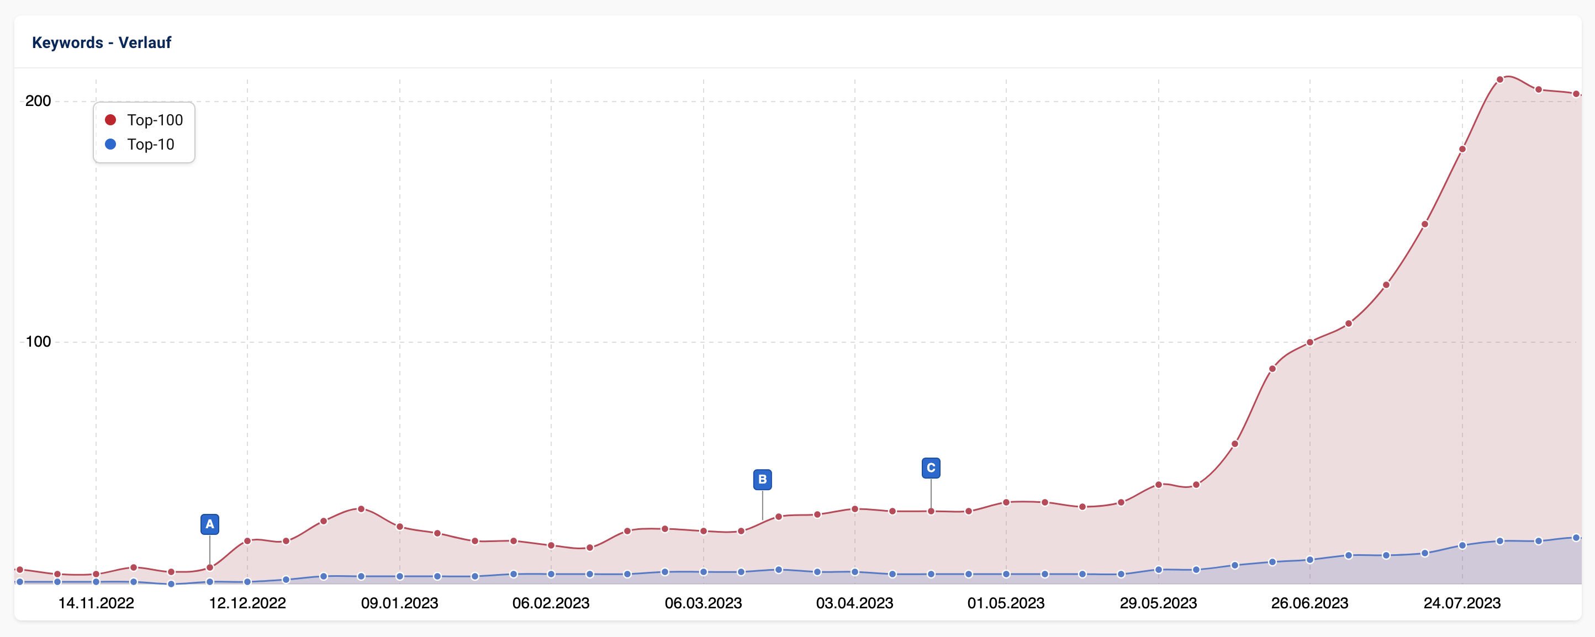Select last Top-10 data point on right
The width and height of the screenshot is (1595, 637).
1576,537
